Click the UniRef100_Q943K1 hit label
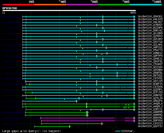Image resolution: width=164 pixels, height=133 pixels. coord(150,16)
